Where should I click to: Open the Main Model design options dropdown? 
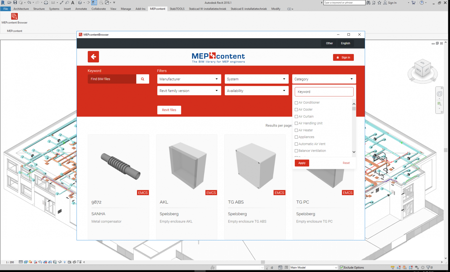click(x=314, y=268)
